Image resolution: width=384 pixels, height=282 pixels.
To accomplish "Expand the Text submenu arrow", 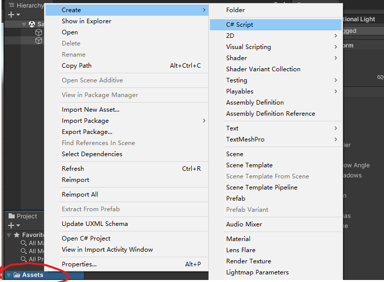I will point(336,128).
